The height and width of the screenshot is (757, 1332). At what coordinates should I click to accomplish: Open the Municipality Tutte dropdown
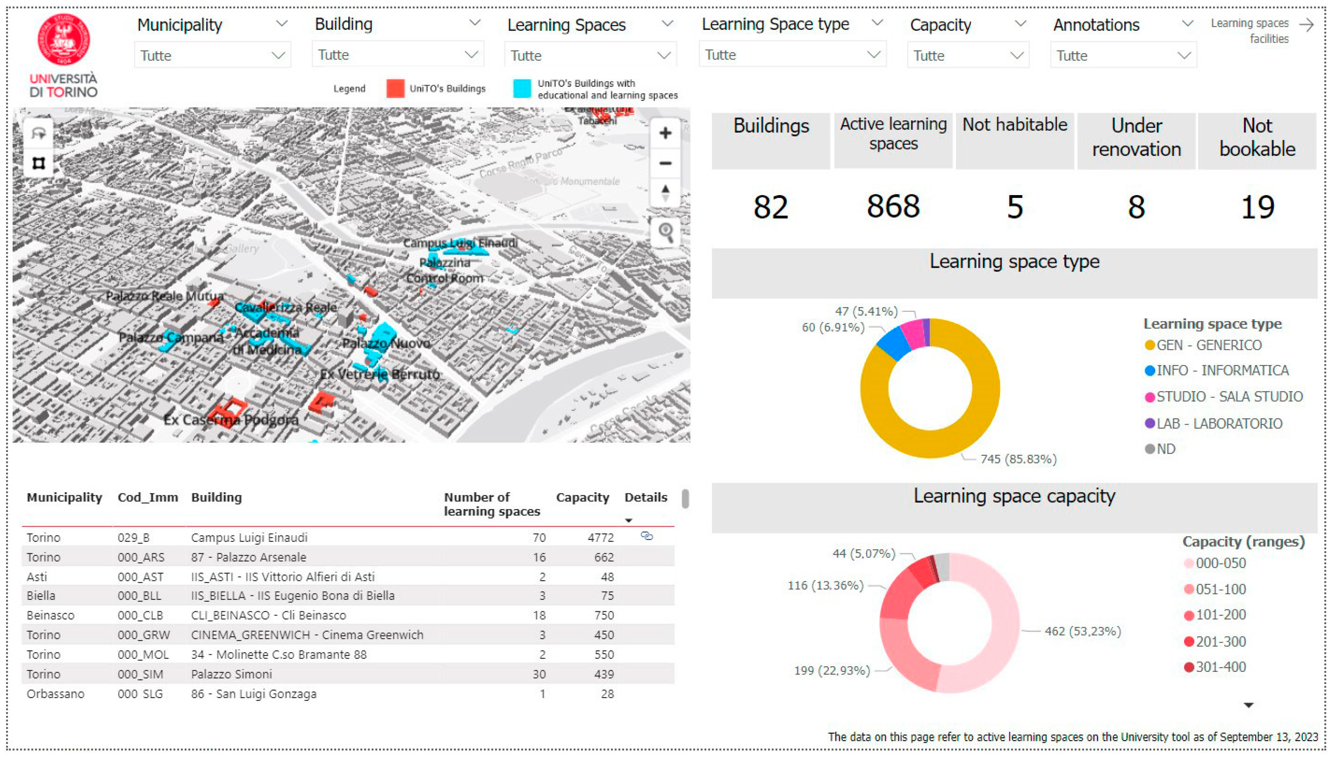point(212,56)
